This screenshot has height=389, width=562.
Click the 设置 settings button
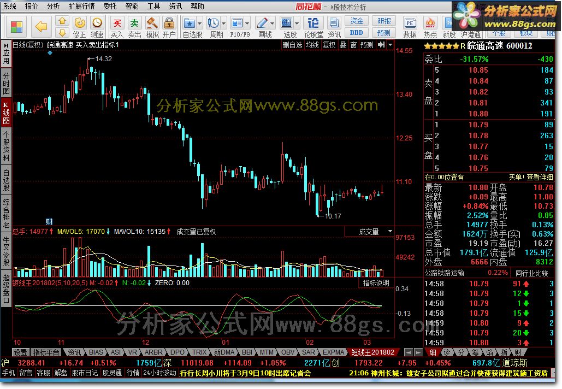coord(20,352)
